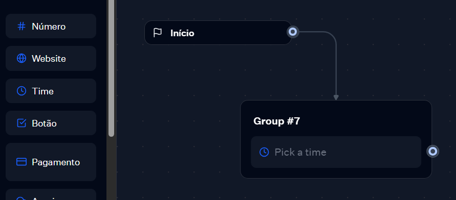The image size is (456, 200).
Task: Click the partially visible block below Pagamento
Action: coord(51,194)
